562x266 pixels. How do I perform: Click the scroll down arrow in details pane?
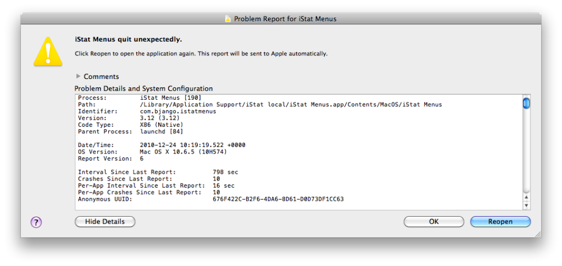coord(526,206)
